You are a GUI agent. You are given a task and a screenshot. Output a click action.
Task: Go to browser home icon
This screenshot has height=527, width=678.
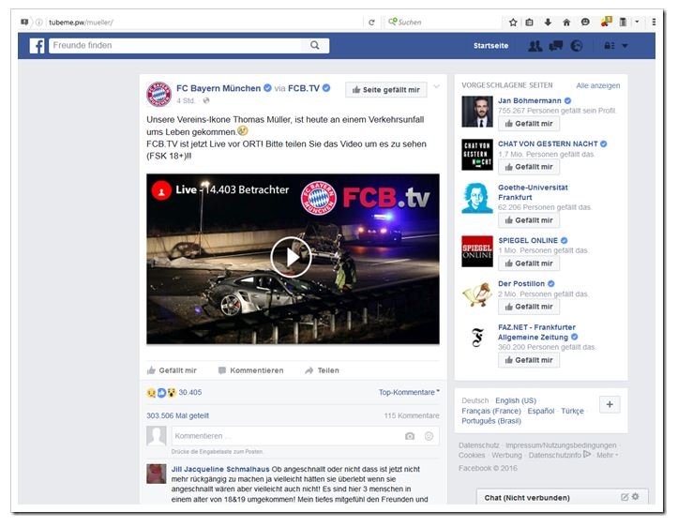(566, 23)
